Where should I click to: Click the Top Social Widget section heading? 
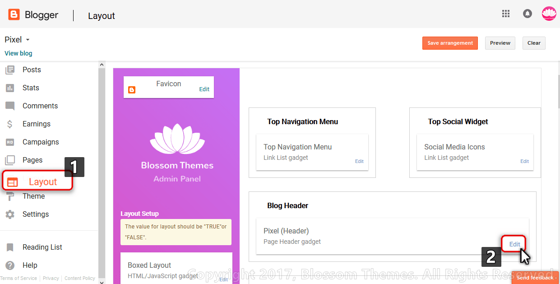coord(458,121)
